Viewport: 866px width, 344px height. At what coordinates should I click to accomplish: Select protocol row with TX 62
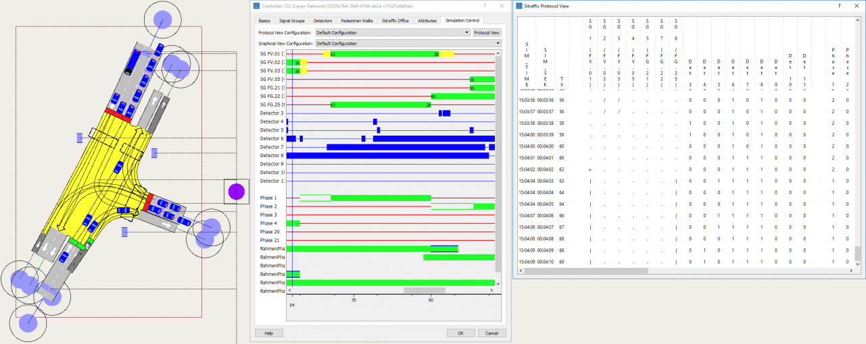(x=685, y=169)
